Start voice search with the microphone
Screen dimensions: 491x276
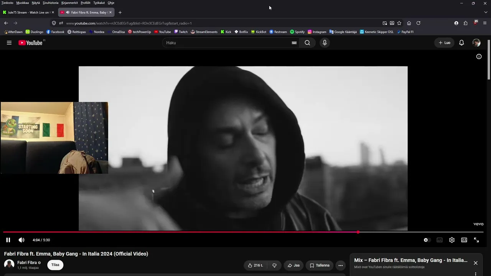(325, 43)
